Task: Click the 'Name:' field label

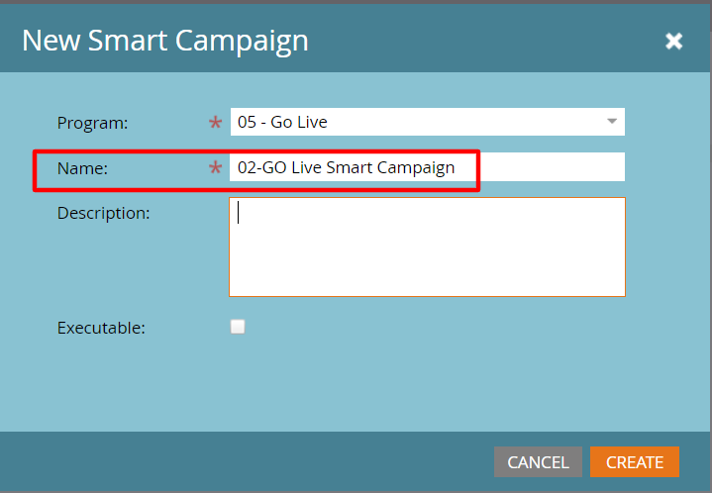Action: pyautogui.click(x=82, y=168)
